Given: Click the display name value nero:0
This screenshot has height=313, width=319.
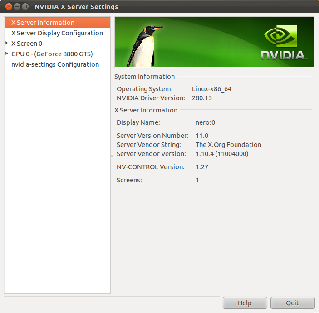Looking at the screenshot, I should click(205, 122).
